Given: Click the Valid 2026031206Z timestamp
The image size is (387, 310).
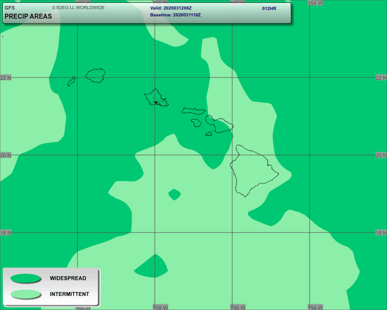Looking at the screenshot, I should 171,8.
